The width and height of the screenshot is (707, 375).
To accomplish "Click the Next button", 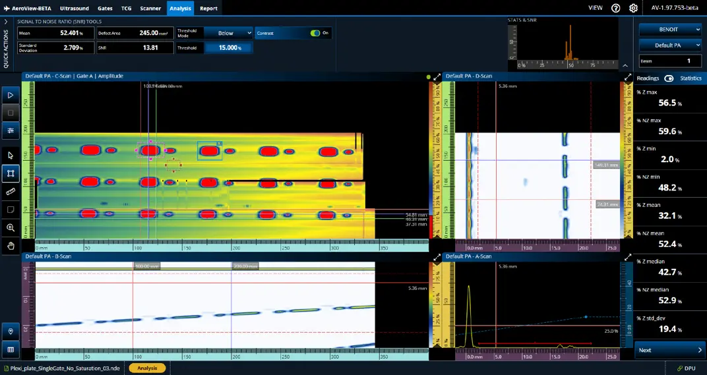I will coord(670,350).
